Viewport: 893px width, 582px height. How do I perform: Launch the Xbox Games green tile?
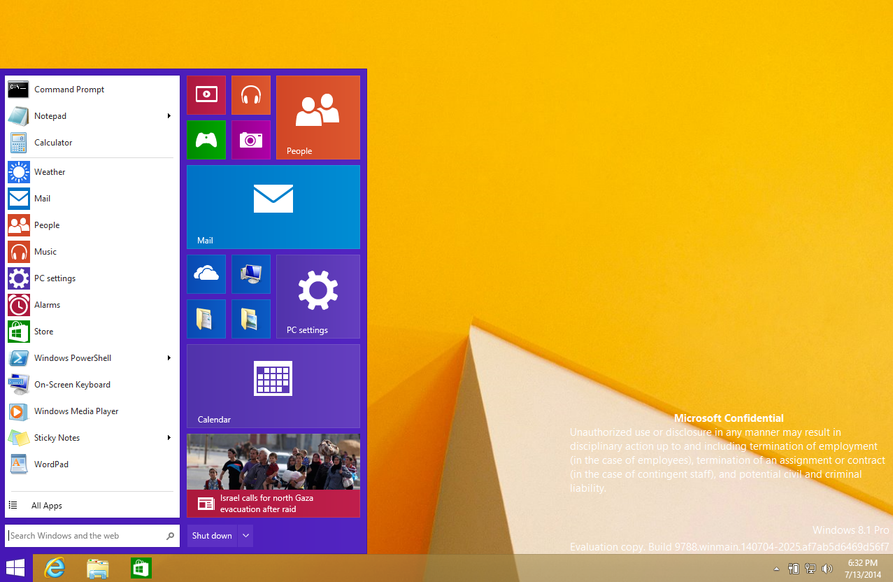(206, 140)
